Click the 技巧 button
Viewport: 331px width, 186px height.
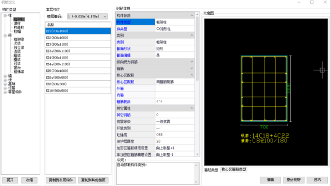tap(317, 180)
